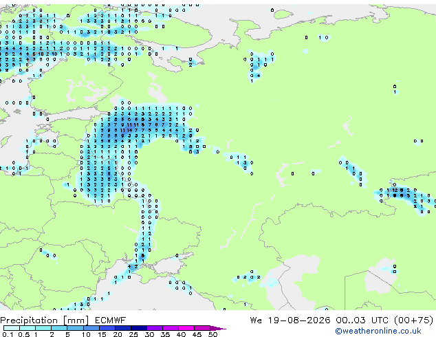Click the "45" legend scale value

tap(197, 334)
